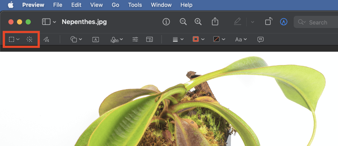Close the Preview window
Image resolution: width=338 pixels, height=146 pixels.
point(11,22)
